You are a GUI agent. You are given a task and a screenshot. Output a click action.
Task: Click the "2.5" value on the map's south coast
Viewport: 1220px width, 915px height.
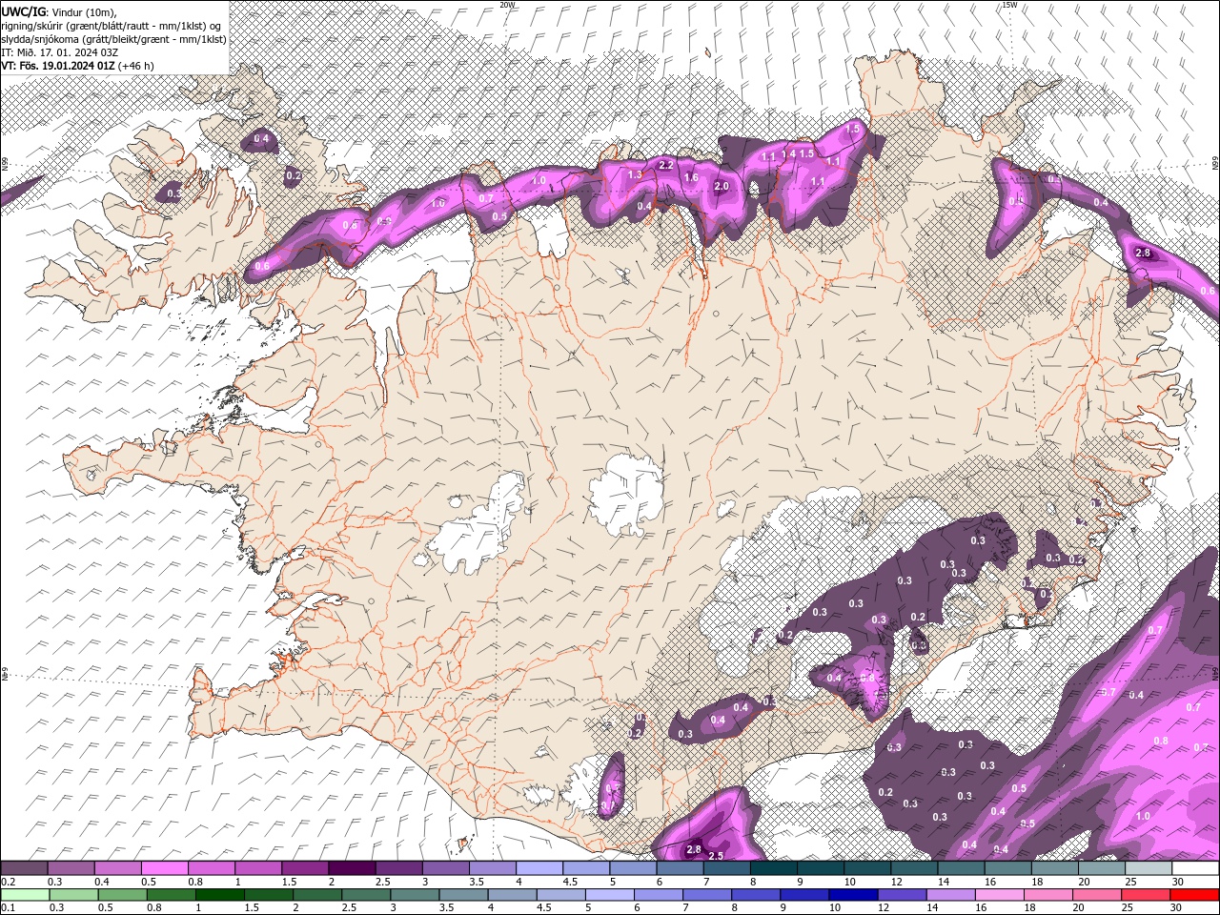click(x=717, y=856)
